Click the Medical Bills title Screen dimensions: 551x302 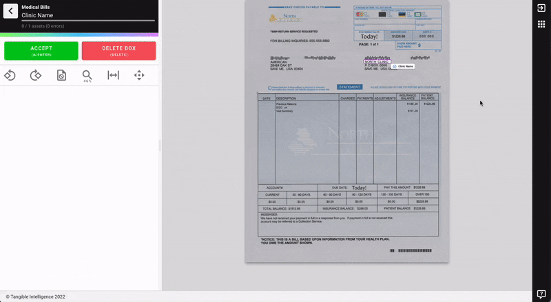coord(36,7)
